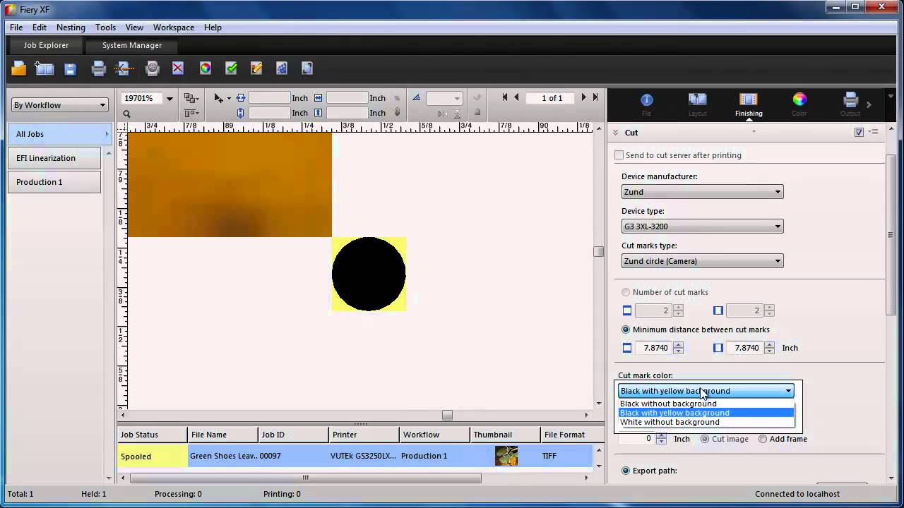Select the All Jobs workflow entry

(59, 134)
